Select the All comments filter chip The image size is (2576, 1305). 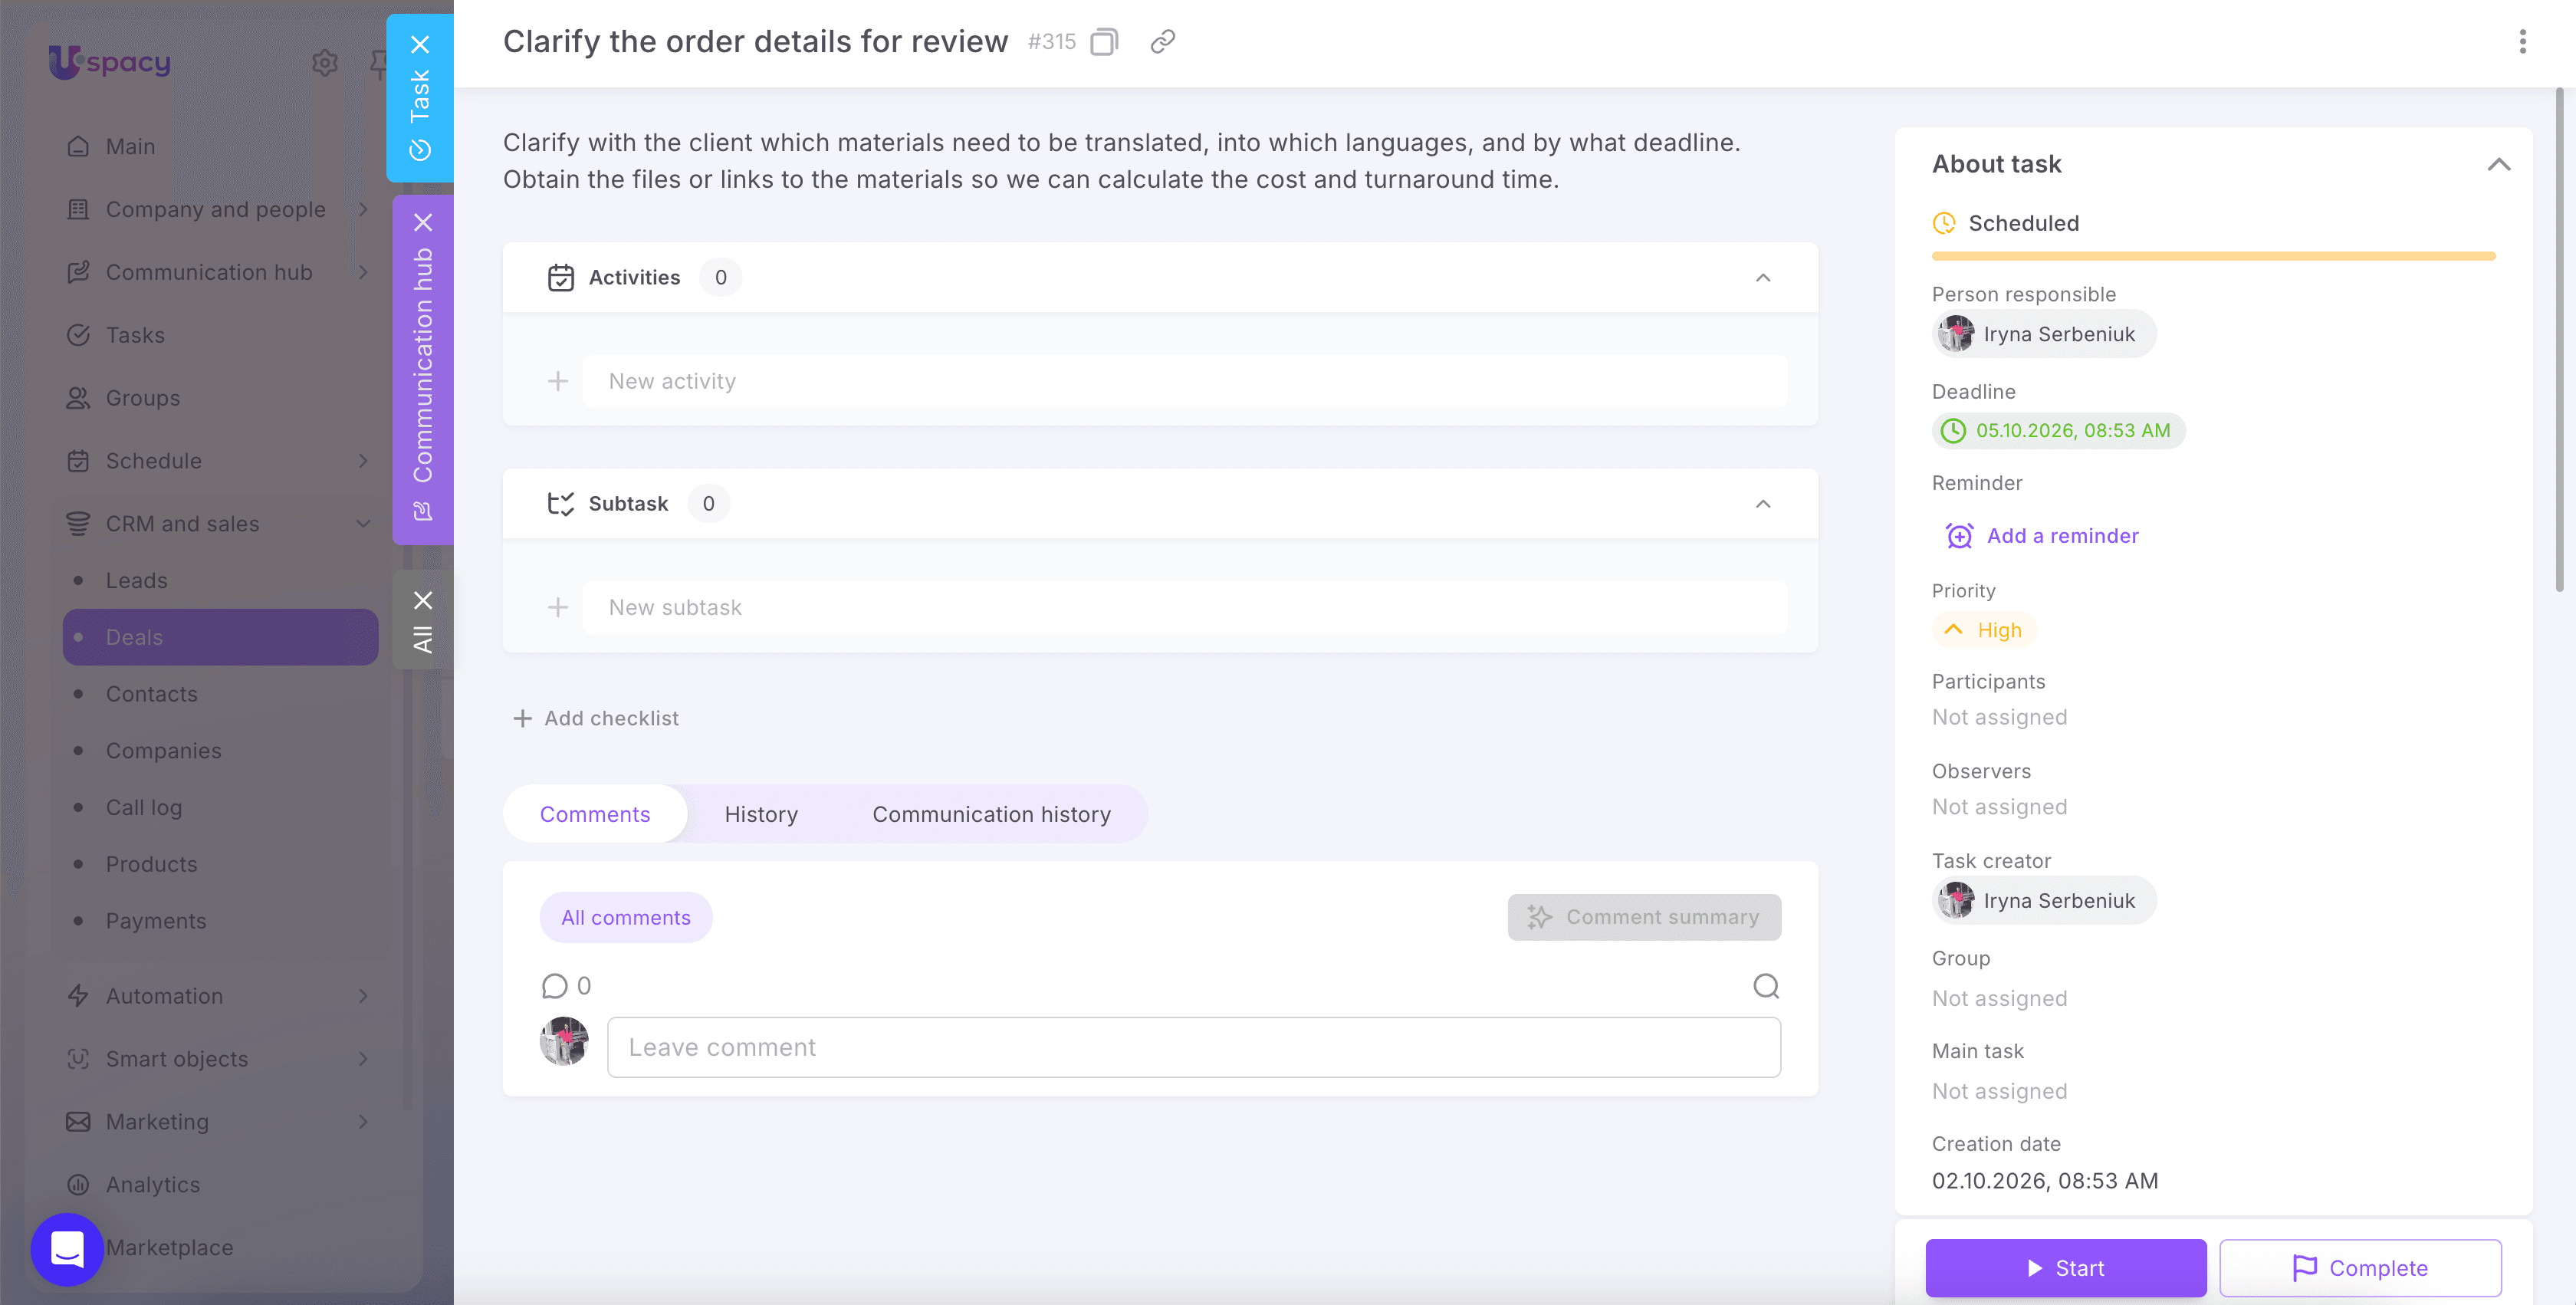pos(626,917)
